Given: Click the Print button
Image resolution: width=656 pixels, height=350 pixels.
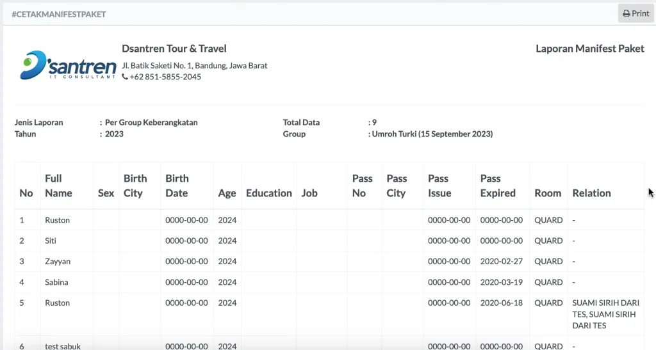Looking at the screenshot, I should 635,13.
